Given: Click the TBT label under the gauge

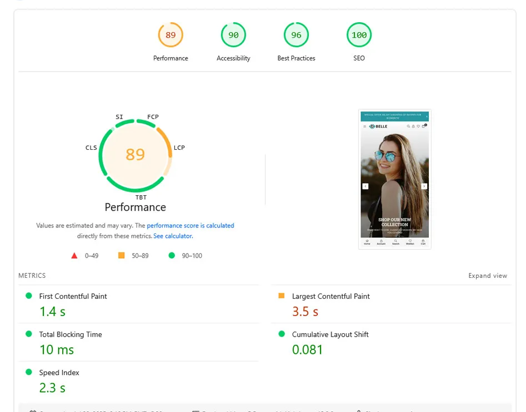Looking at the screenshot, I should 141,197.
